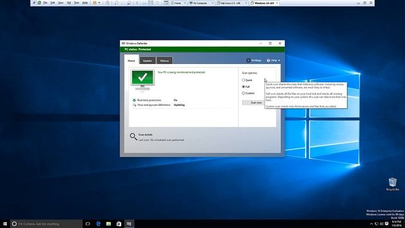
Task: Click the taskbar clock showing 9:18 PM
Action: [397, 224]
